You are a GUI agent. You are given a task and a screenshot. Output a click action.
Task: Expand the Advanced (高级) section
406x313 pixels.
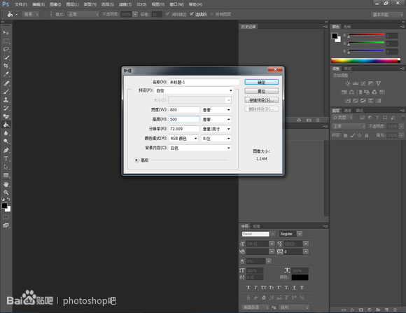point(136,160)
